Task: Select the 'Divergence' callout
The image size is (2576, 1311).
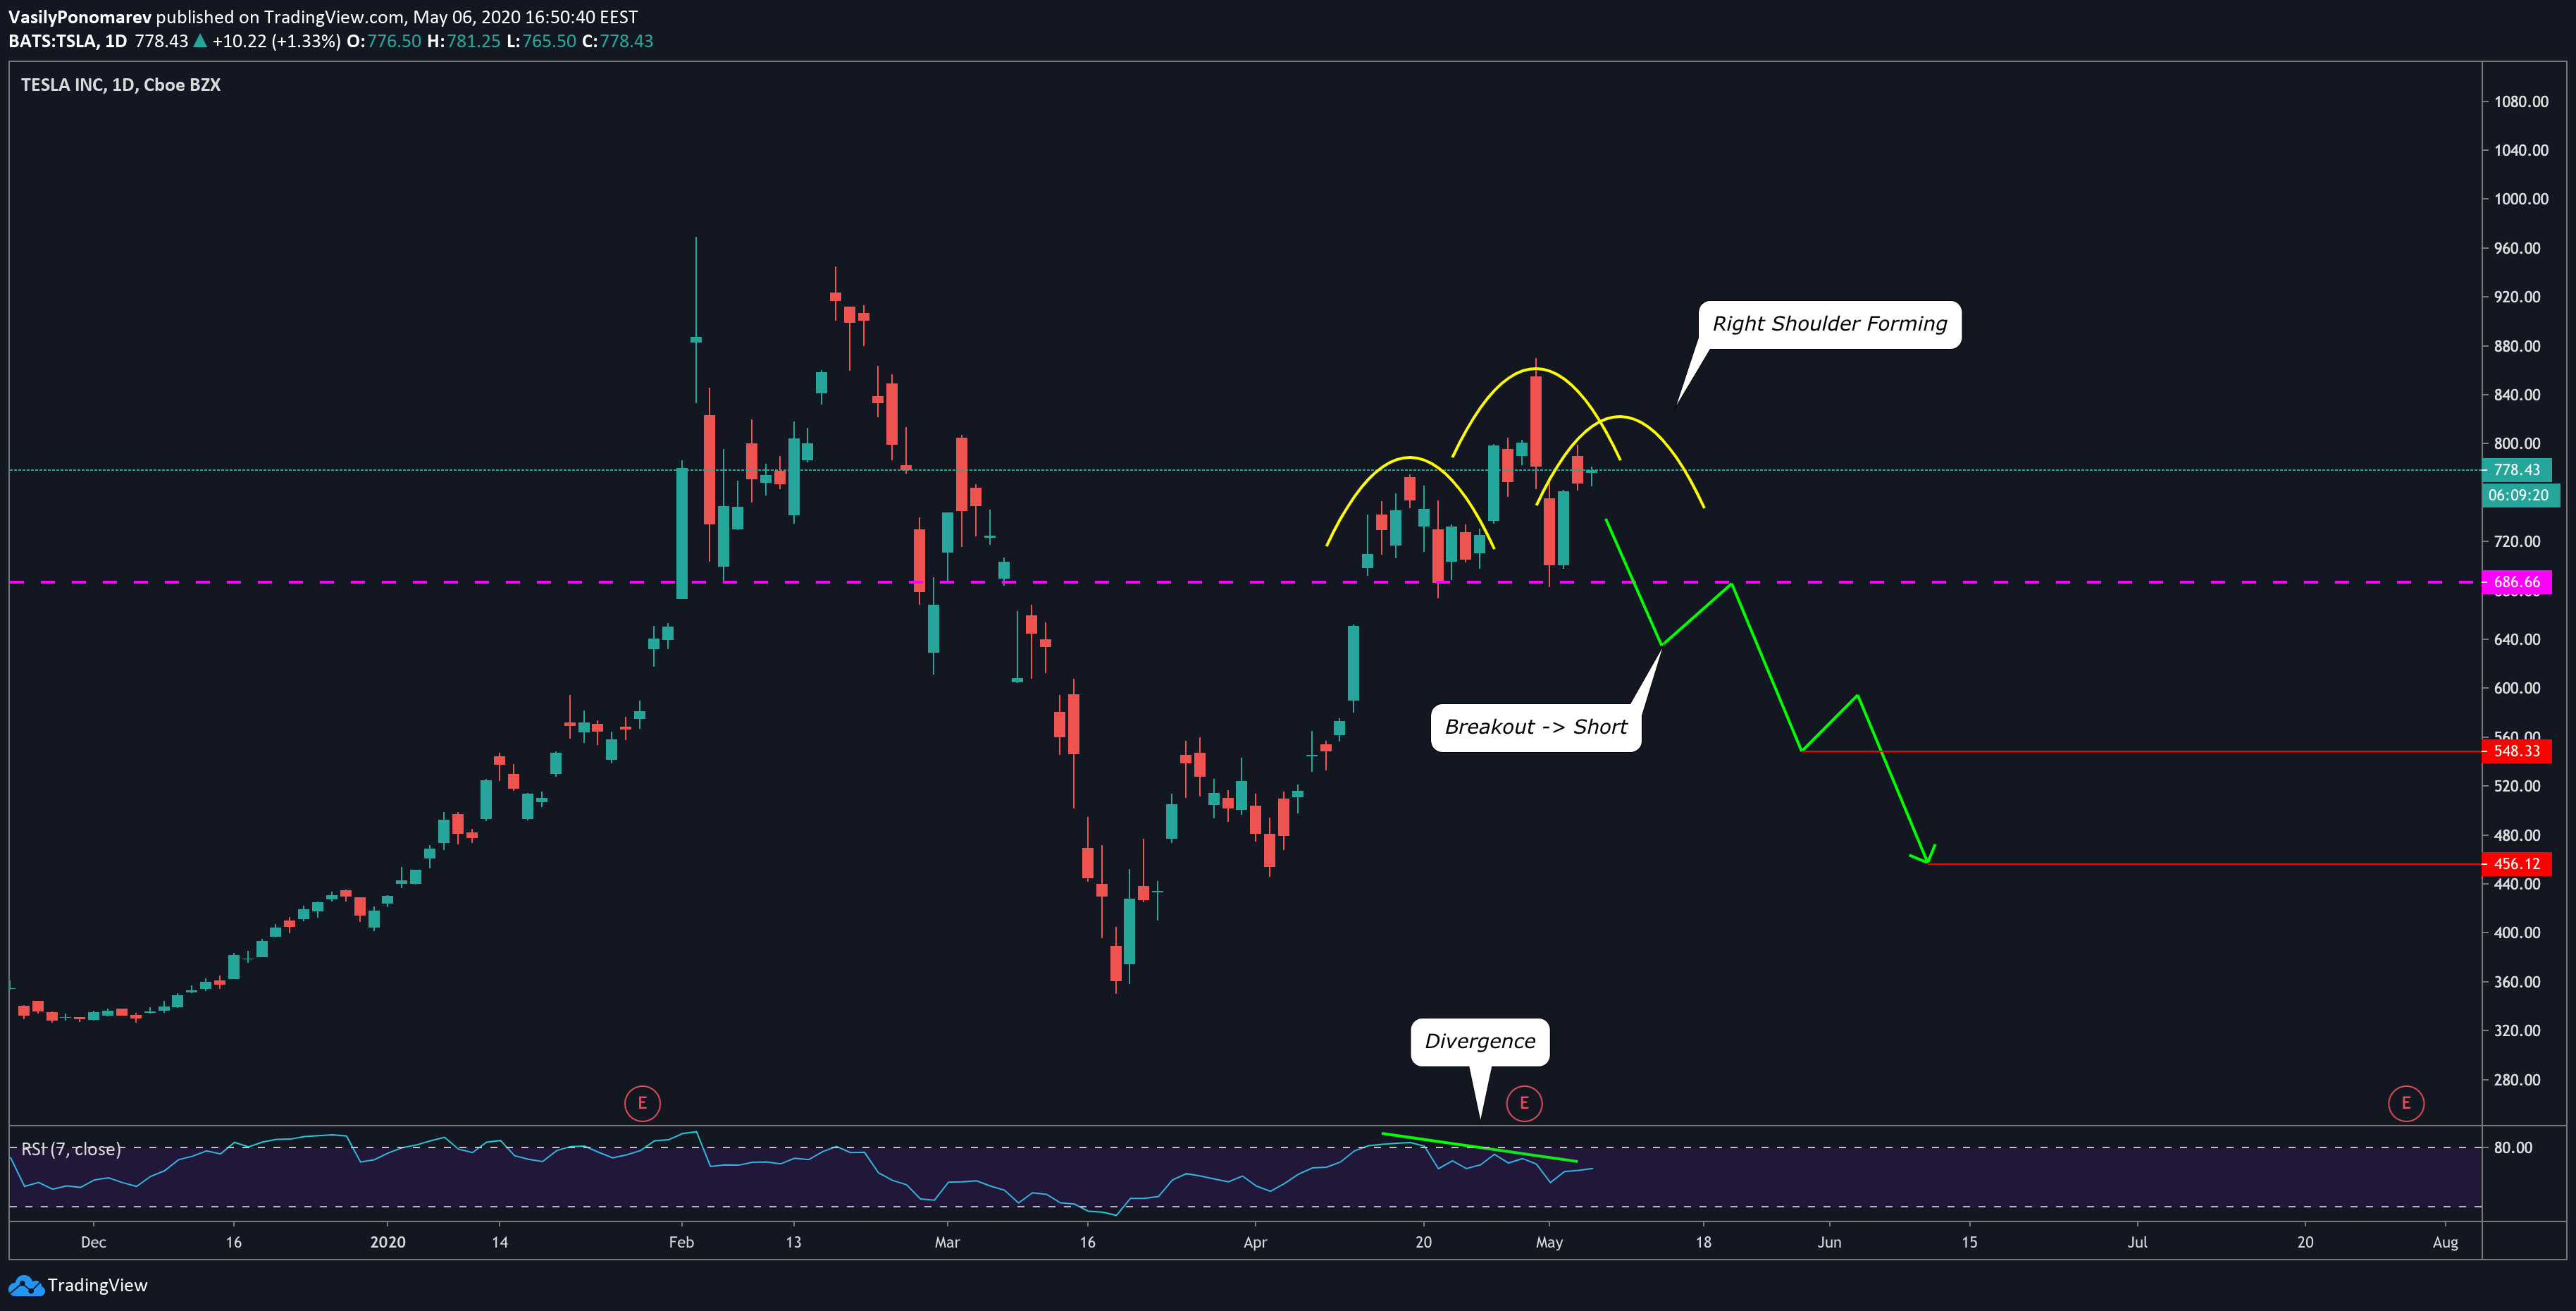Action: 1480,1042
